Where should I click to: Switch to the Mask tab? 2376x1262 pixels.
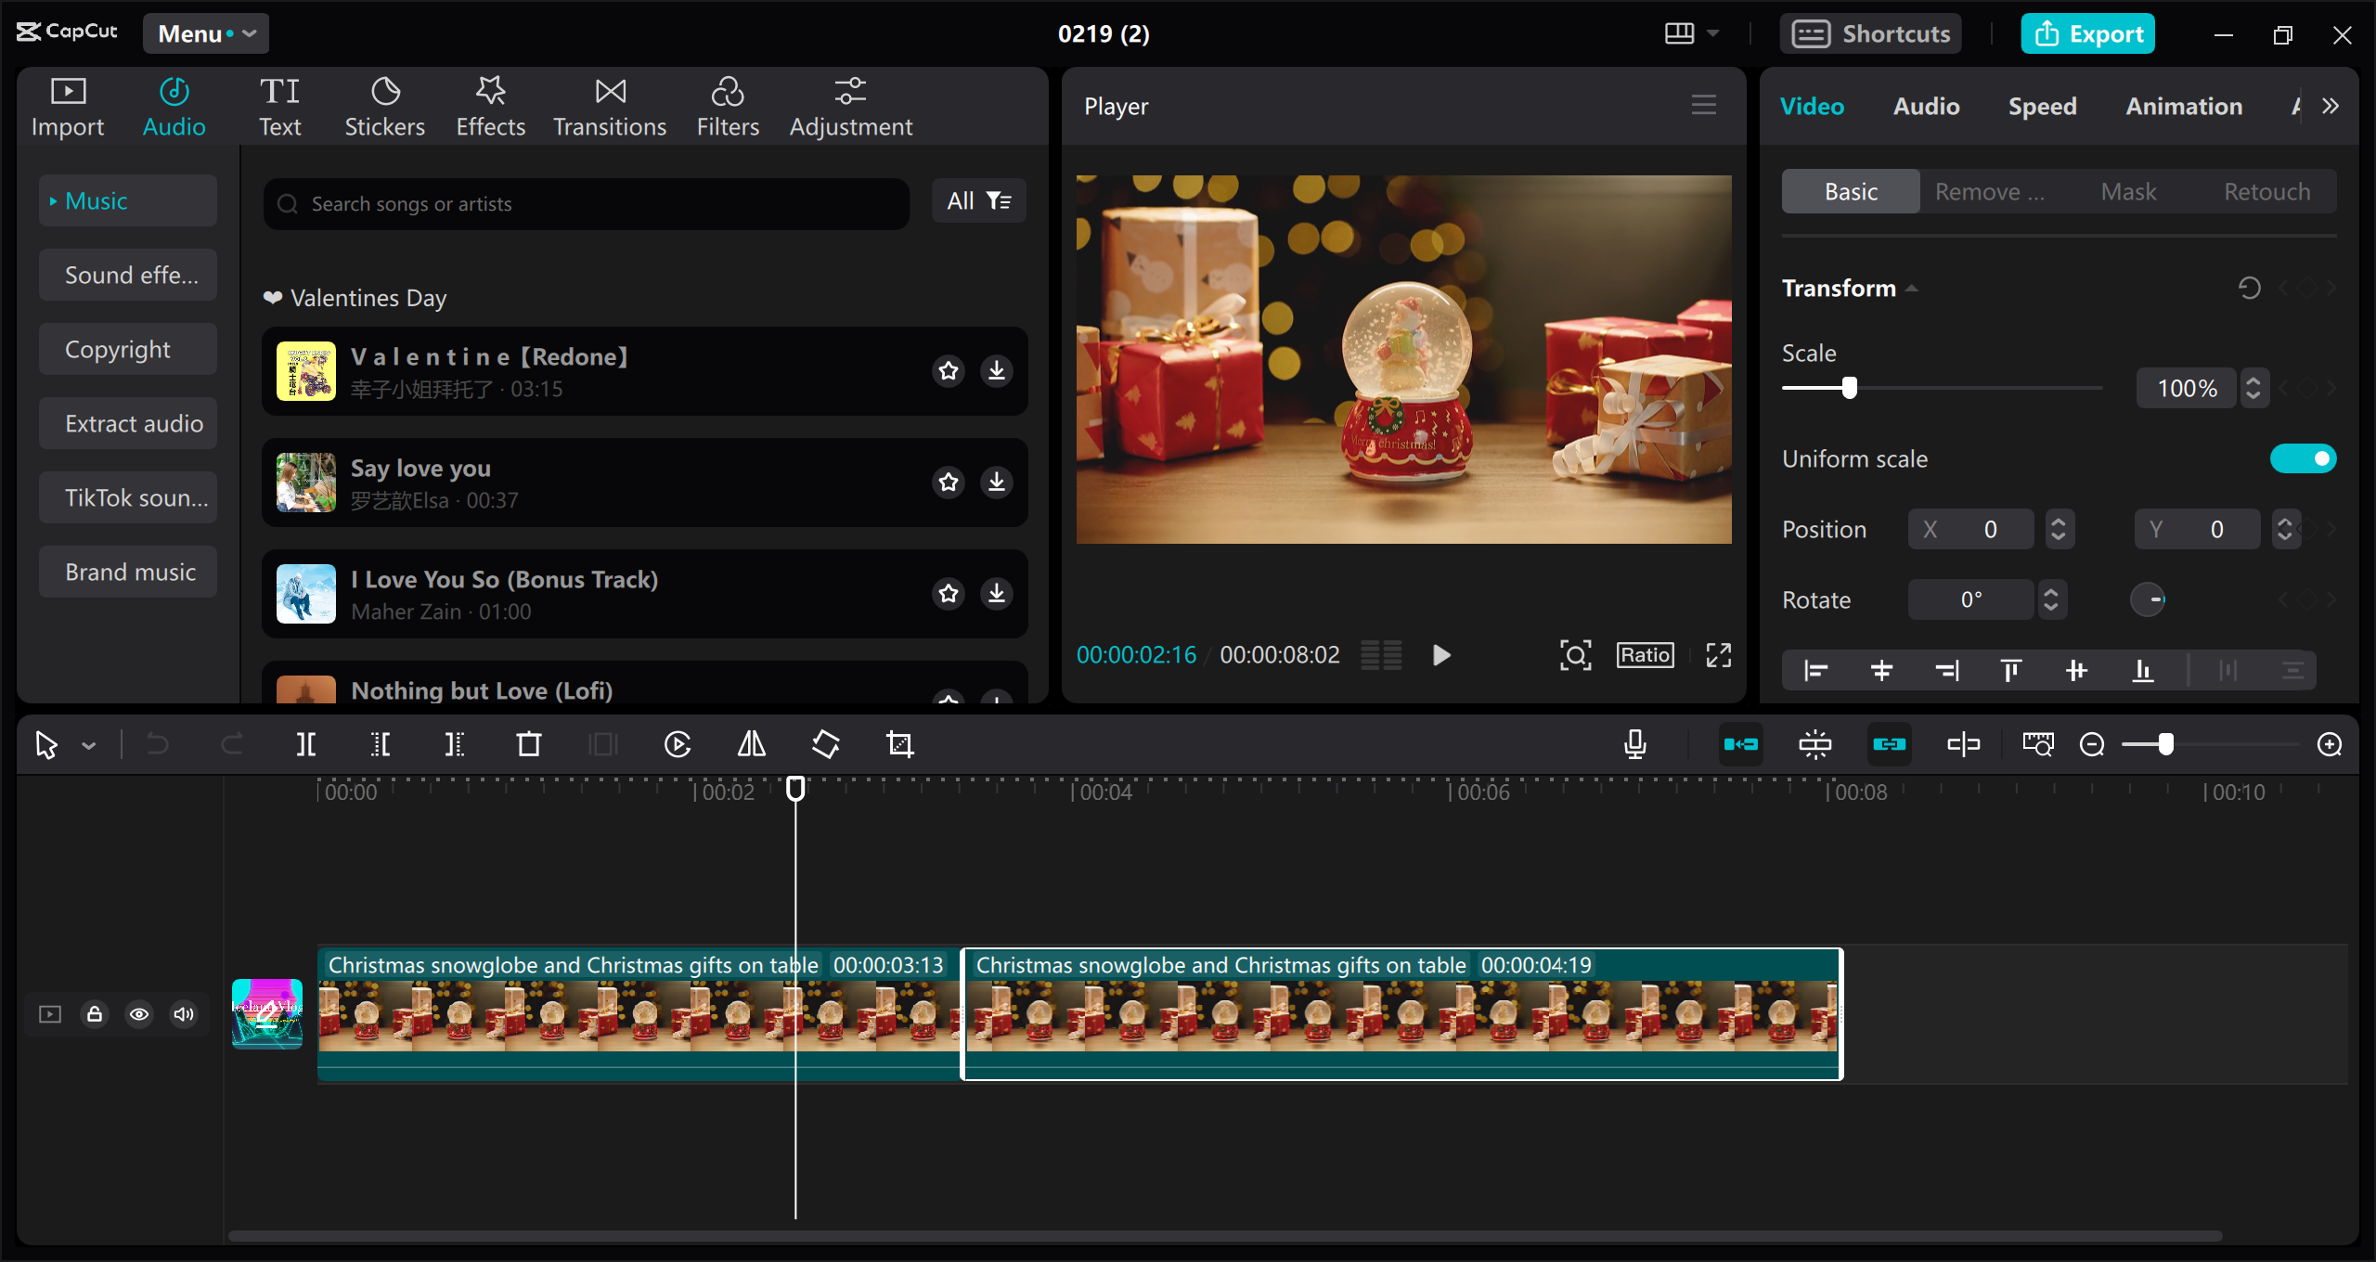click(x=2129, y=191)
